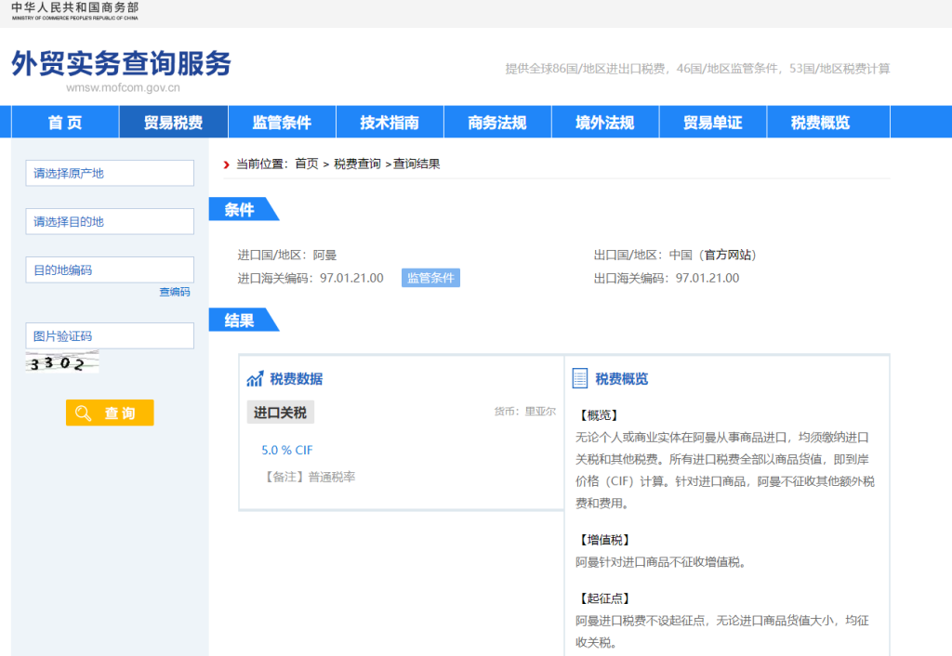Click the 税费数据 chart icon
The height and width of the screenshot is (656, 952).
255,379
